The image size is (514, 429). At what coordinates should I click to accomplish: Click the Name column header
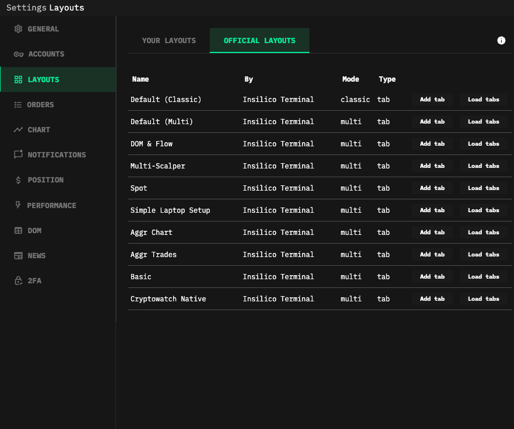pos(140,79)
